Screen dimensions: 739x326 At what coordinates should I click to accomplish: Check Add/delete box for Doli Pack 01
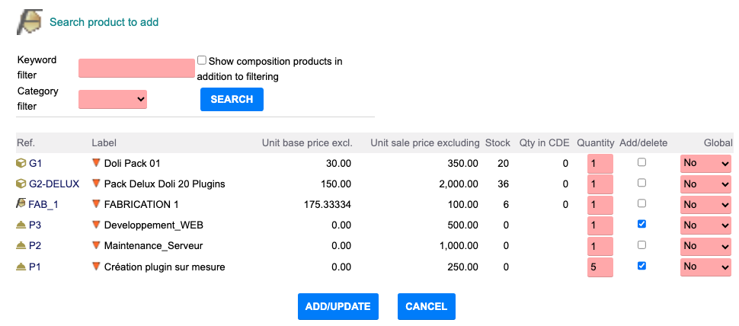tap(641, 163)
